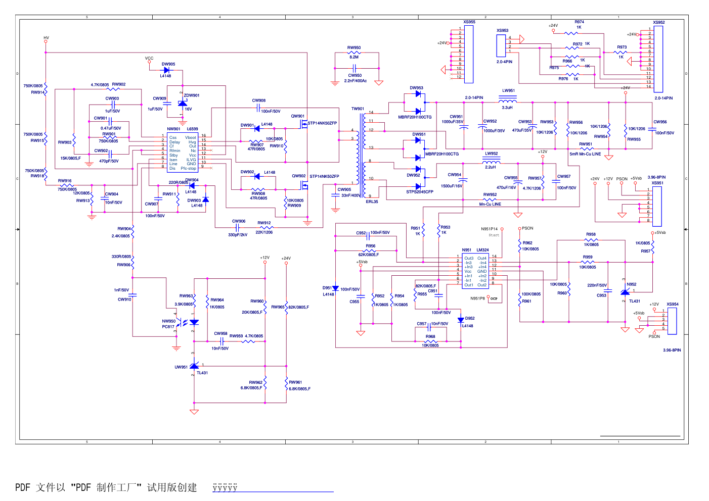The width and height of the screenshot is (709, 501).
Task: Click the ZDW901 16V zener diode
Action: click(182, 103)
